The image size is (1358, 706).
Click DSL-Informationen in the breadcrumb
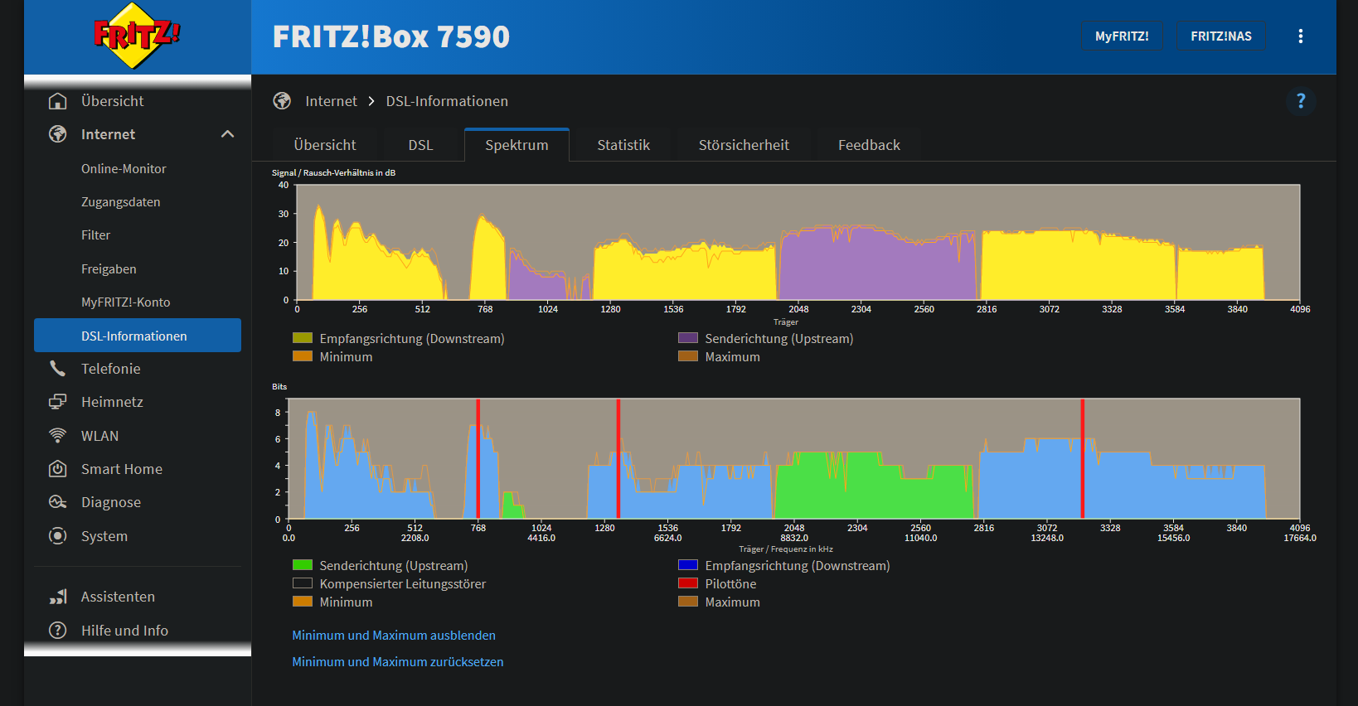click(447, 101)
